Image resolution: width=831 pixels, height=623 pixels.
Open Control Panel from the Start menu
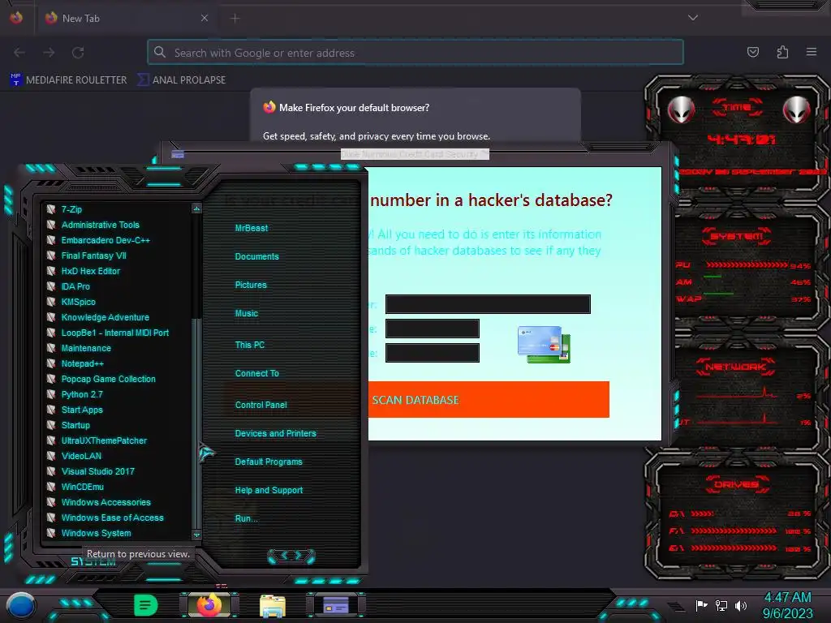click(260, 405)
